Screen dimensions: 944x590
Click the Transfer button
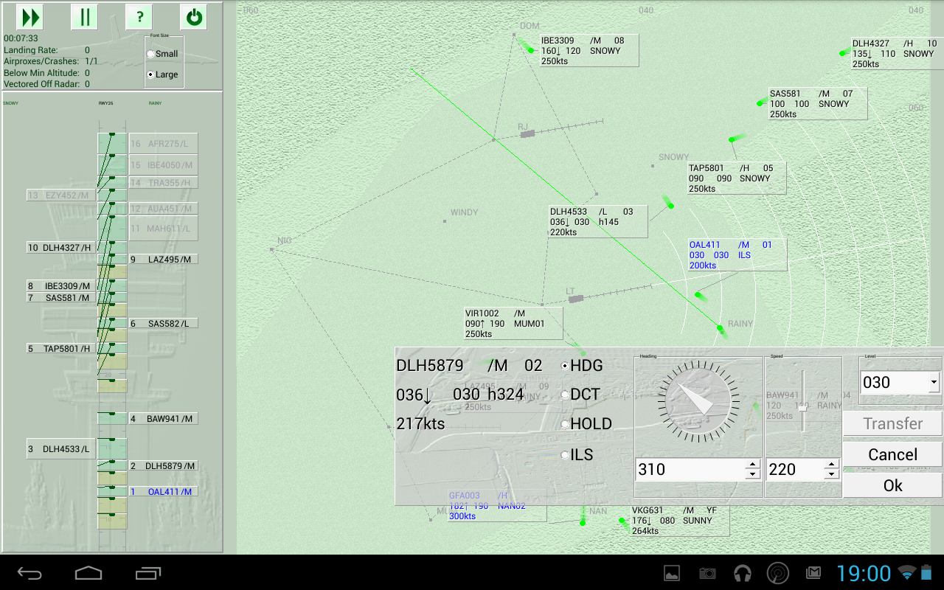pyautogui.click(x=893, y=423)
